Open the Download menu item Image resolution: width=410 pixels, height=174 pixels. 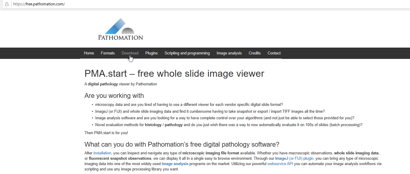pyautogui.click(x=130, y=53)
